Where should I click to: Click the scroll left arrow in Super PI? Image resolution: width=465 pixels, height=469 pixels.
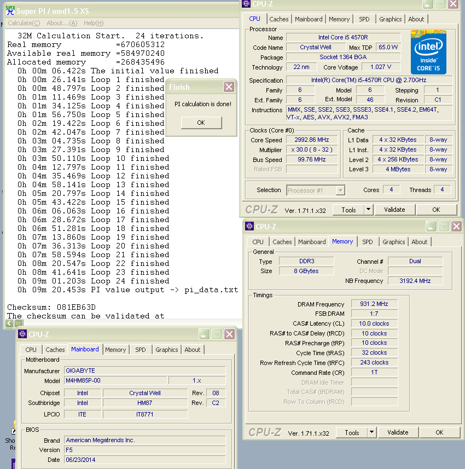[9, 323]
